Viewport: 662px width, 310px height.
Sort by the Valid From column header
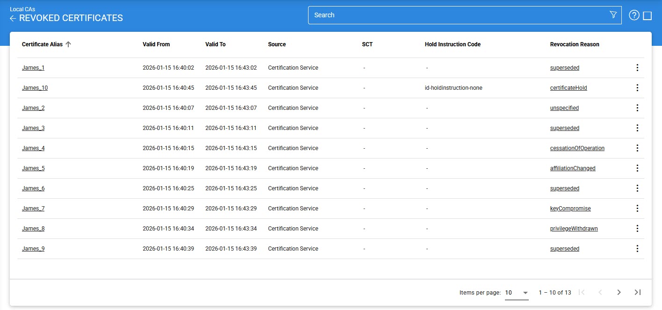click(x=156, y=44)
